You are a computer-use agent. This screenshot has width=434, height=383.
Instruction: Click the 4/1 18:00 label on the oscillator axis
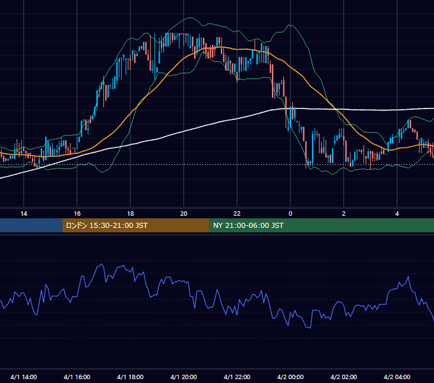pyautogui.click(x=130, y=377)
